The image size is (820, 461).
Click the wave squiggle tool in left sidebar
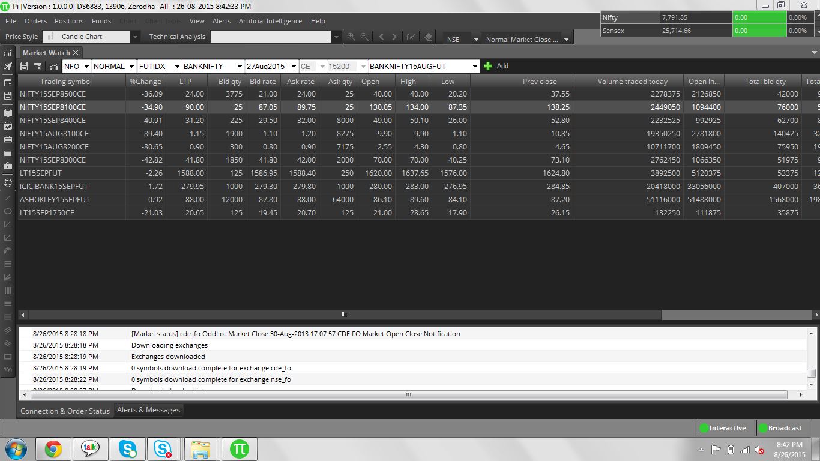click(8, 370)
